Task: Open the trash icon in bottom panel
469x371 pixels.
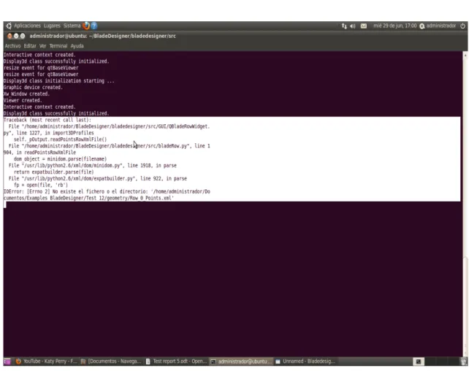Action: click(x=464, y=362)
